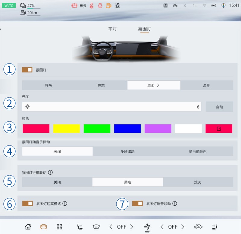Tap the hotspot signal icon

214,6
